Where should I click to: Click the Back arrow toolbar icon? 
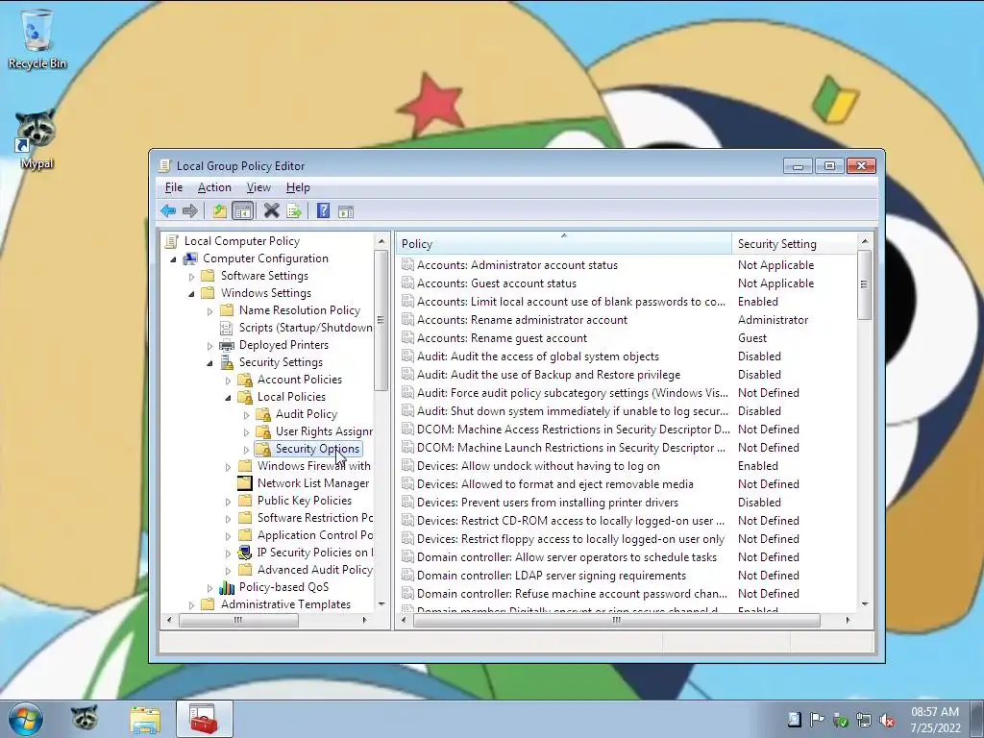168,210
